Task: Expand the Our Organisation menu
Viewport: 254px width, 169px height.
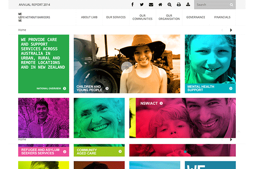Action: [168, 17]
